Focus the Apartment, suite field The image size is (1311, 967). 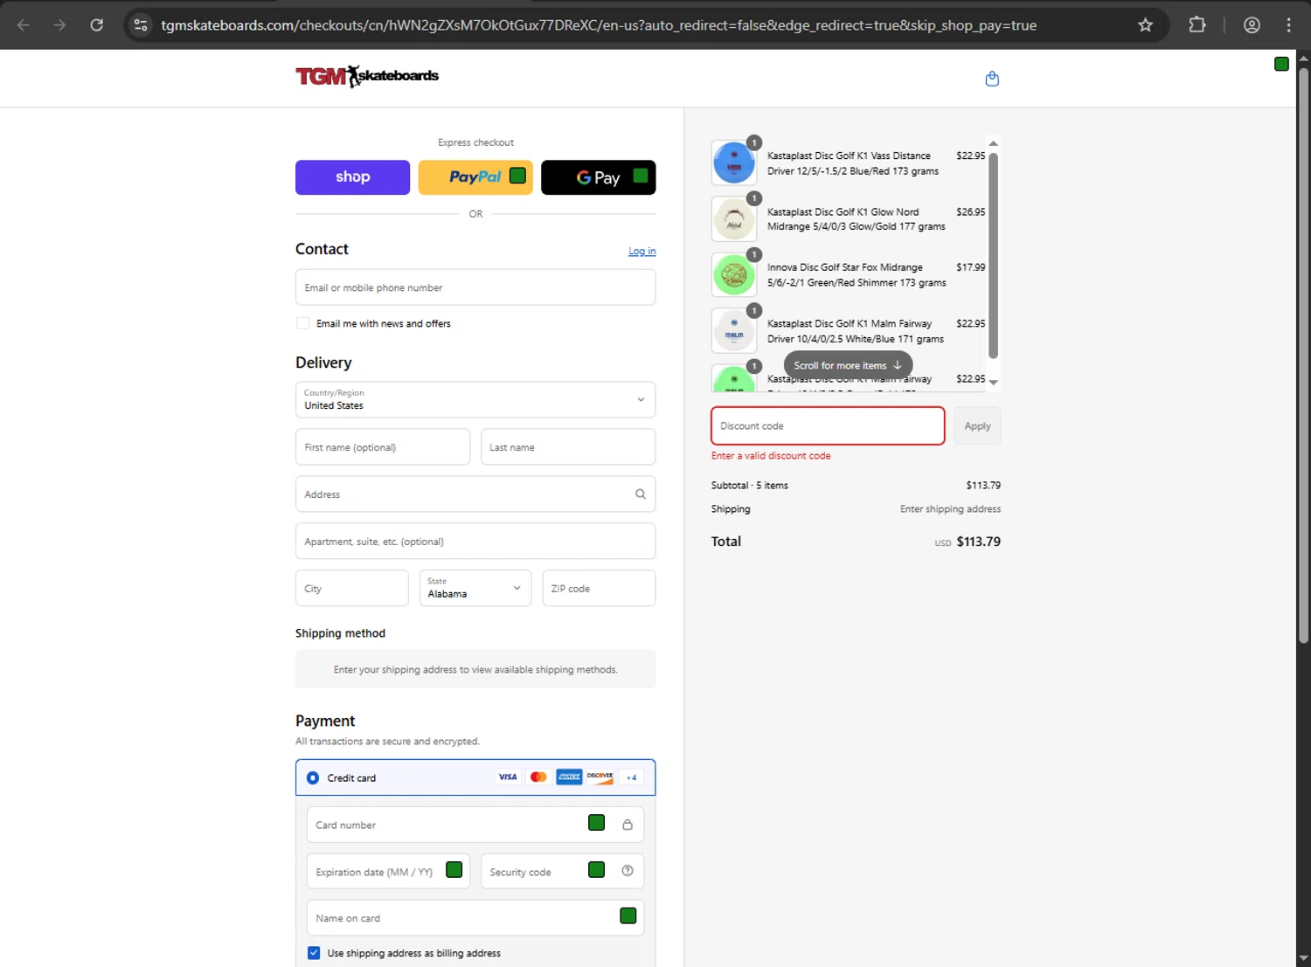click(475, 542)
